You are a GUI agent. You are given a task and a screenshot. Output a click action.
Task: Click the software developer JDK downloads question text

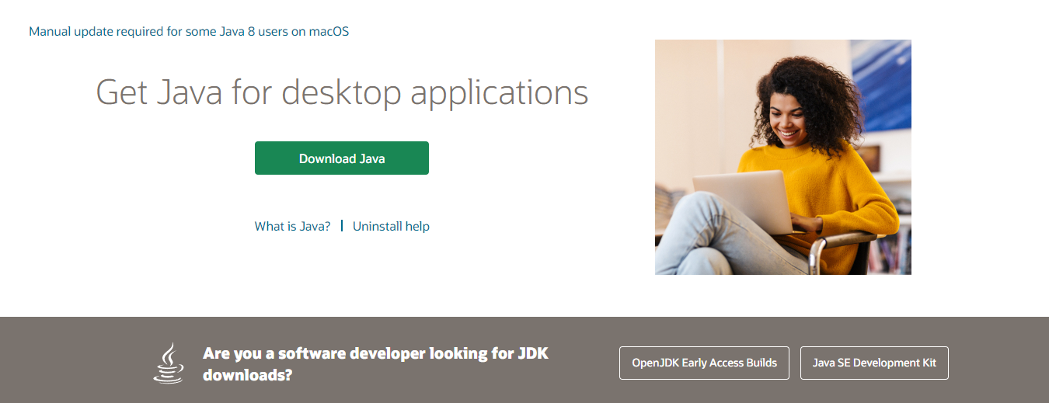375,363
